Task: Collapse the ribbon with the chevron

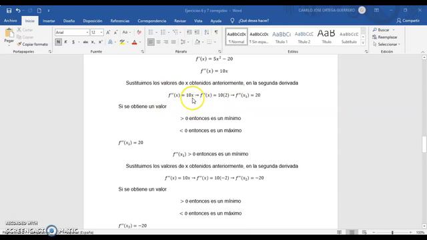Action: click(422, 52)
